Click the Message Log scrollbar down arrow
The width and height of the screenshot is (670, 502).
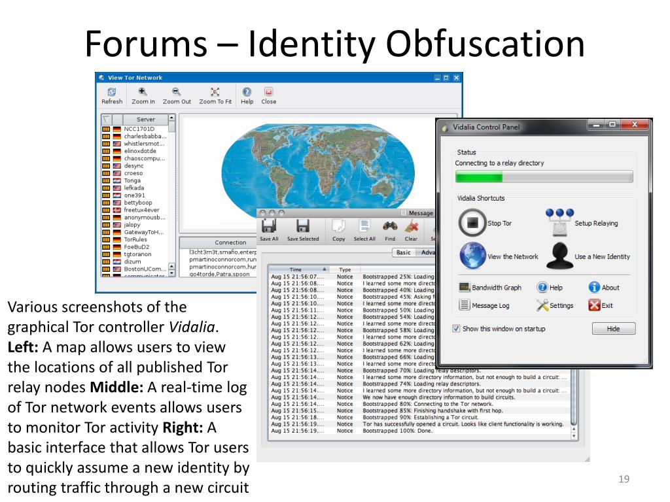click(x=574, y=436)
